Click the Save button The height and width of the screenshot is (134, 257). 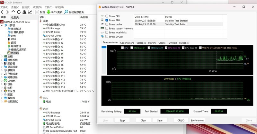pos(160,121)
